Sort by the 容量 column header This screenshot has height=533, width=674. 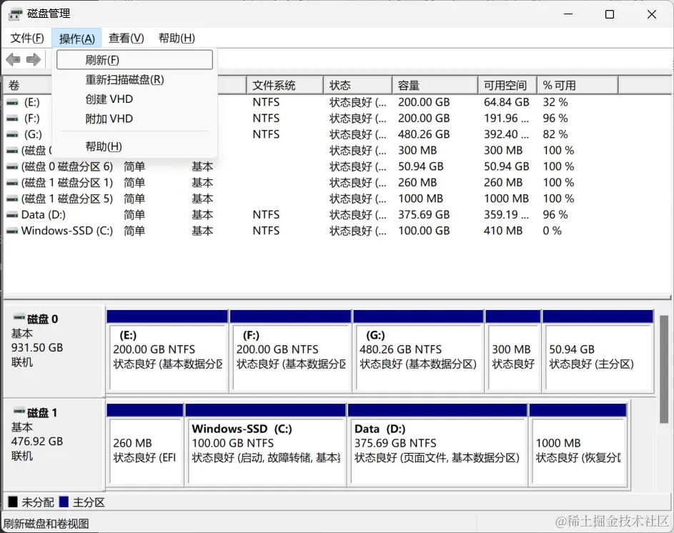435,85
